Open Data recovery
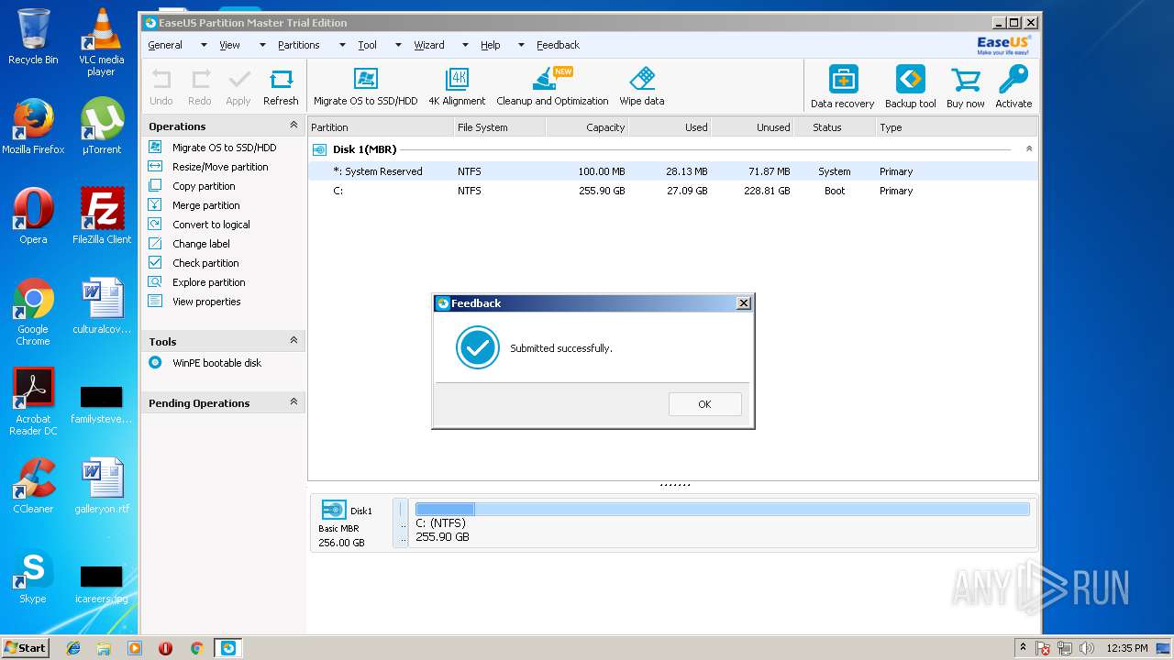 coord(842,87)
